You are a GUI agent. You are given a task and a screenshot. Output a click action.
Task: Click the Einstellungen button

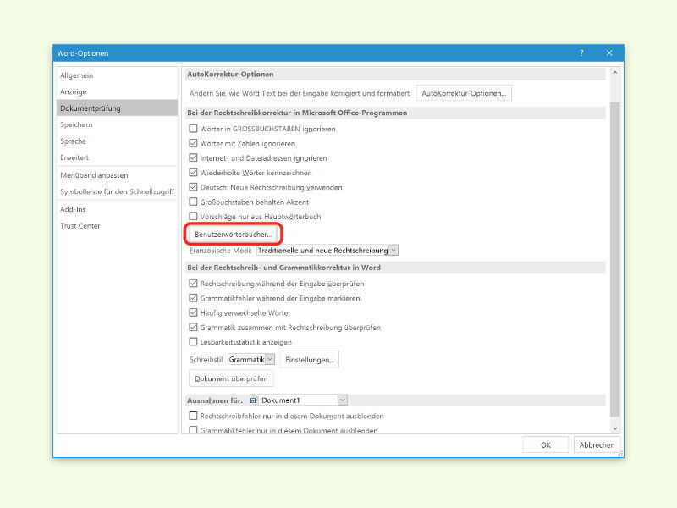pyautogui.click(x=310, y=359)
